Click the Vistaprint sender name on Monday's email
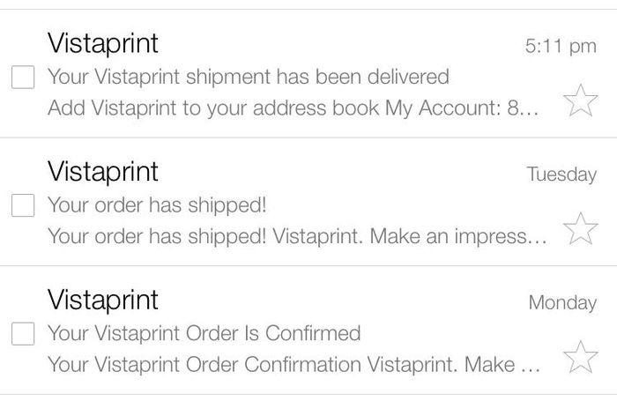This screenshot has width=617, height=401. [x=103, y=300]
